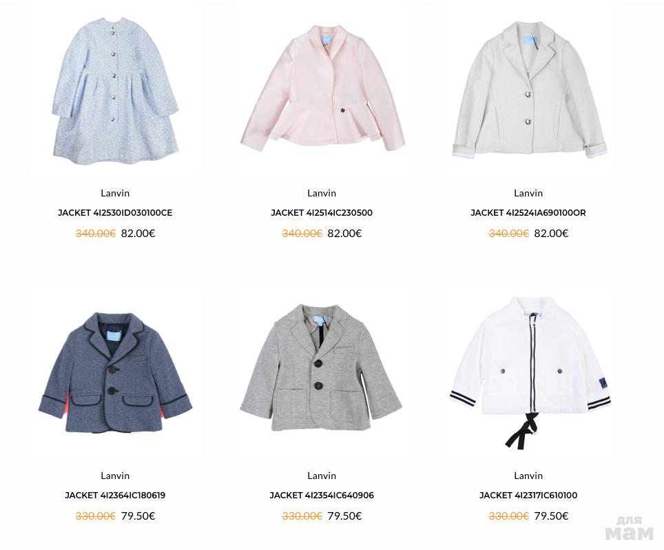This screenshot has width=664, height=550.
Task: Click JACKET 4I2354IC640906 product title
Action: 322,496
